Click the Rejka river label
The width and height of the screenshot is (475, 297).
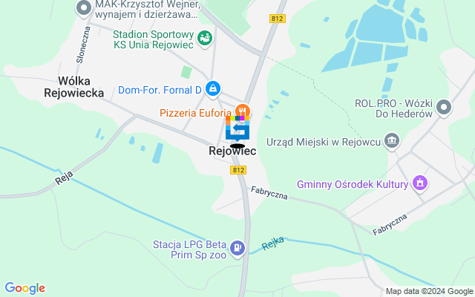point(273,243)
